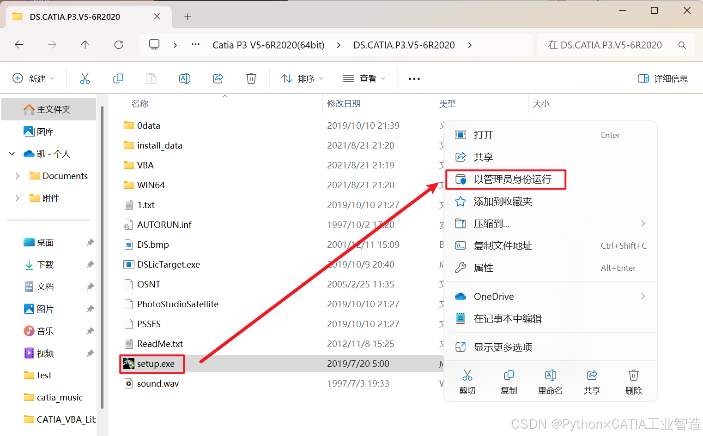Click the search magnifier icon
Screen dimensions: 703x436
pos(682,45)
